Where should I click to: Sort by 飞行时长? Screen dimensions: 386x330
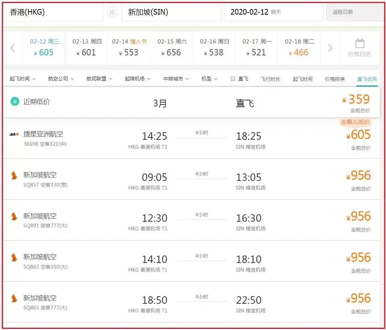click(x=270, y=79)
